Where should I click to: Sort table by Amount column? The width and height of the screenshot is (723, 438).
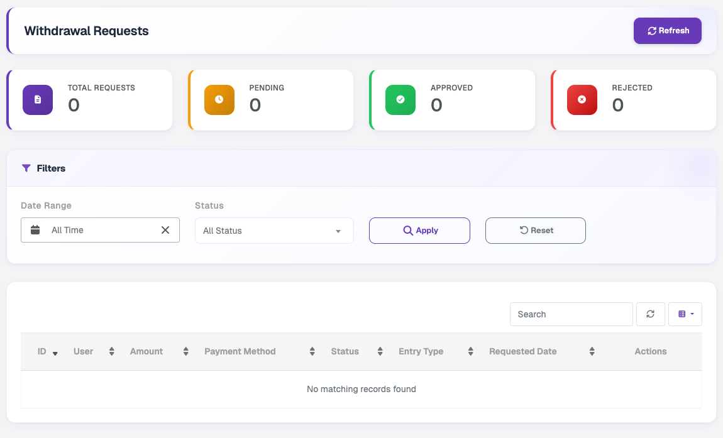(x=155, y=351)
